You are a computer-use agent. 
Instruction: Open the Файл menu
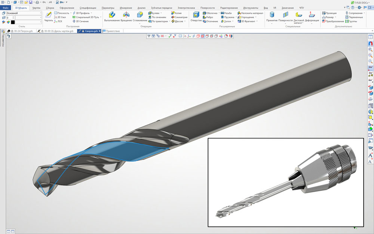tap(6, 7)
